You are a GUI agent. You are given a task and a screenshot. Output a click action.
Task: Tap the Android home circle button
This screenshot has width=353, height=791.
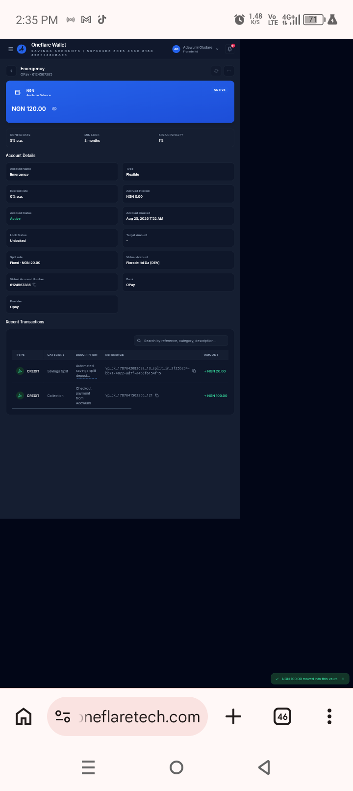click(x=176, y=767)
